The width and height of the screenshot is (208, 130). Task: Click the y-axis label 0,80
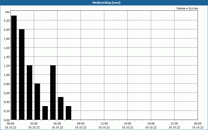[7, 84]
